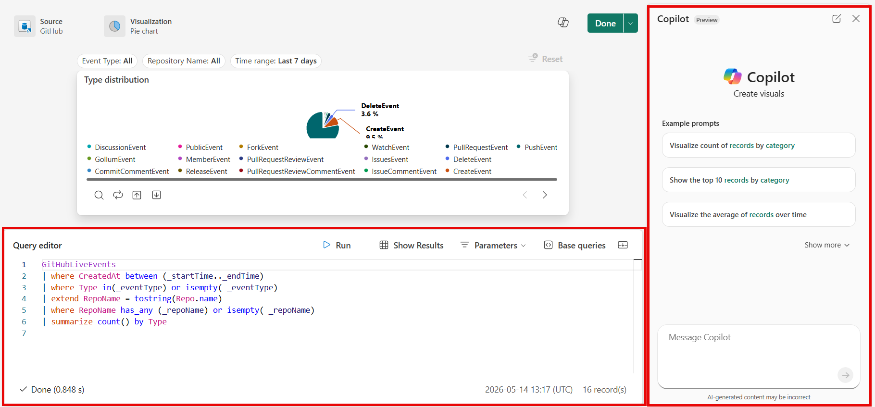
Task: Toggle IssueCommentEvent legend entry
Action: 400,172
